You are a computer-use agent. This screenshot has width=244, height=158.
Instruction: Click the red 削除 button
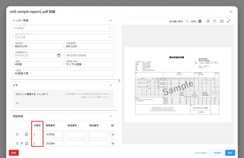[14, 153]
